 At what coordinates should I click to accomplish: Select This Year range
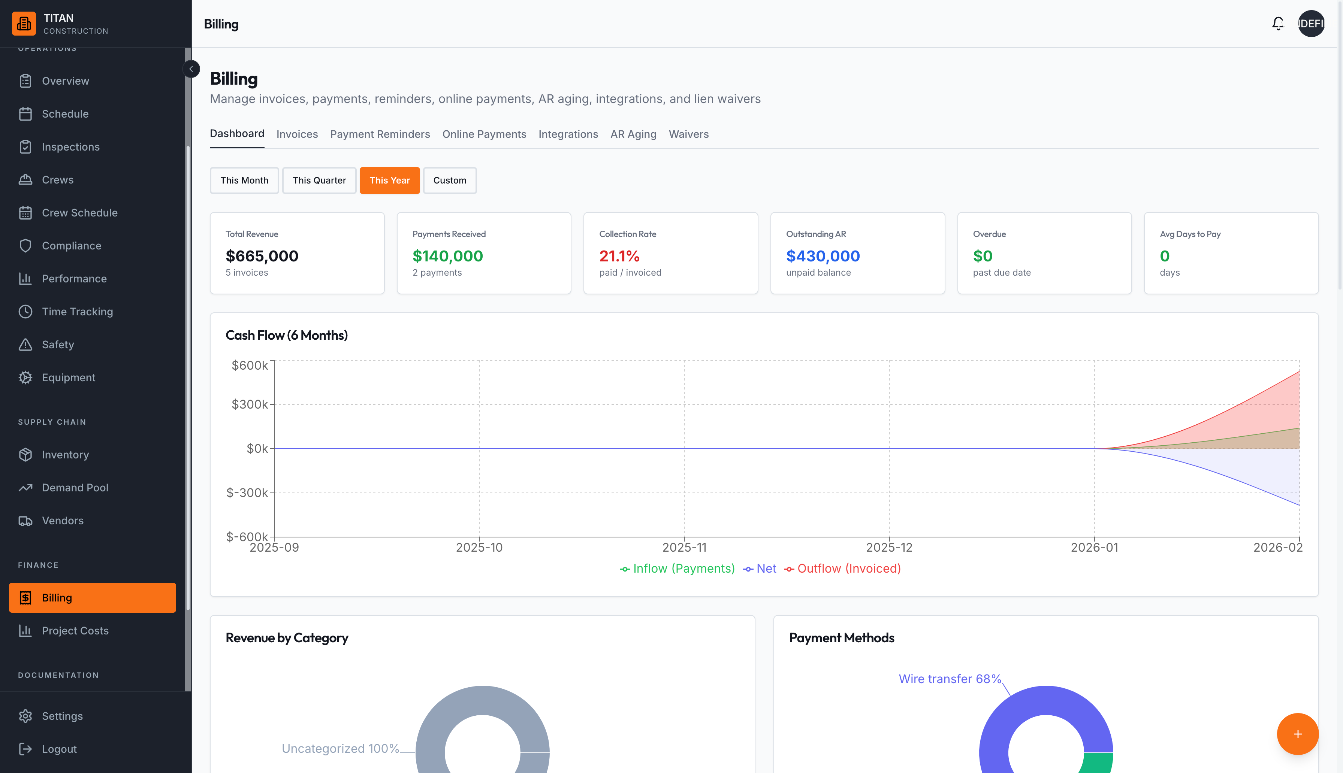click(389, 181)
